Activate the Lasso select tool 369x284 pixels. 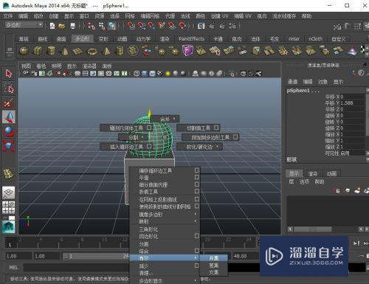[x=9, y=88]
